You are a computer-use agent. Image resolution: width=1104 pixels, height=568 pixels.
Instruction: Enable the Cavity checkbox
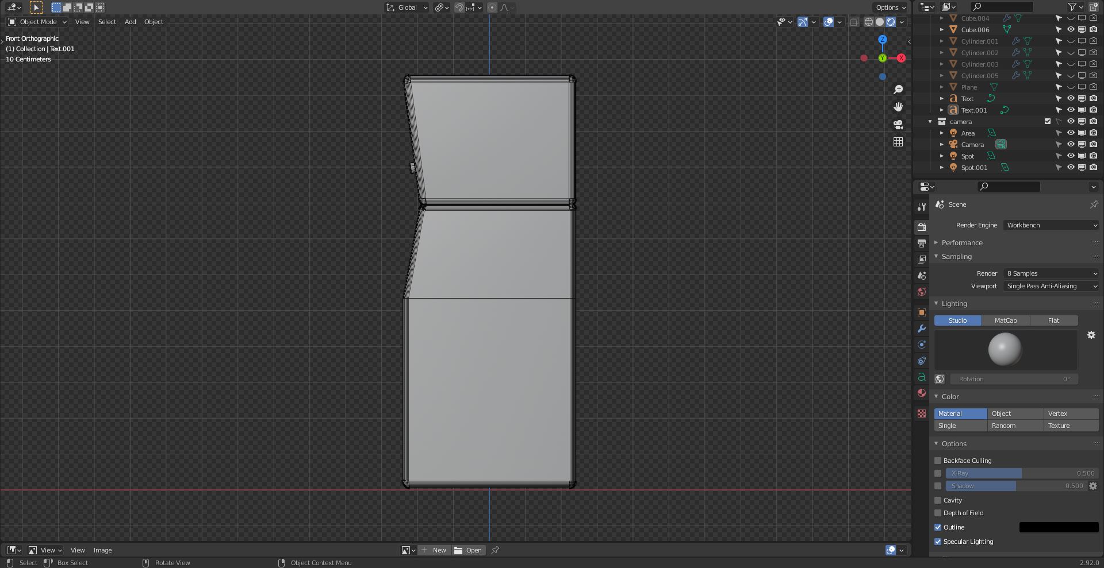[x=938, y=500]
